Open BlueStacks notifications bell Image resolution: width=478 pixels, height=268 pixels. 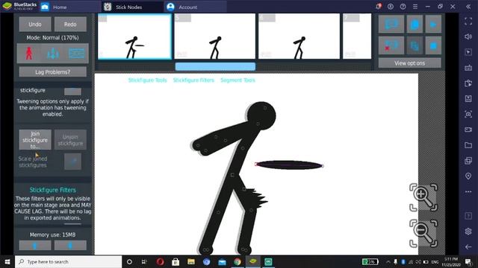pyautogui.click(x=379, y=7)
